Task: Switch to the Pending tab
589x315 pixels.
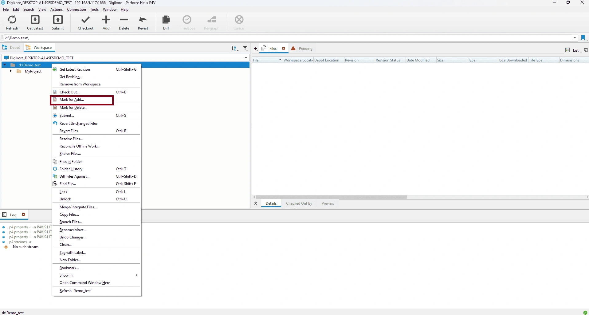Action: (302, 49)
